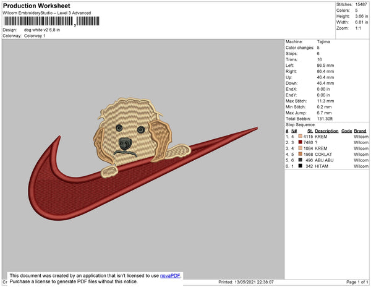The height and width of the screenshot is (287, 371).
Task: Select the stitch count 15487
Action: [x=361, y=4]
